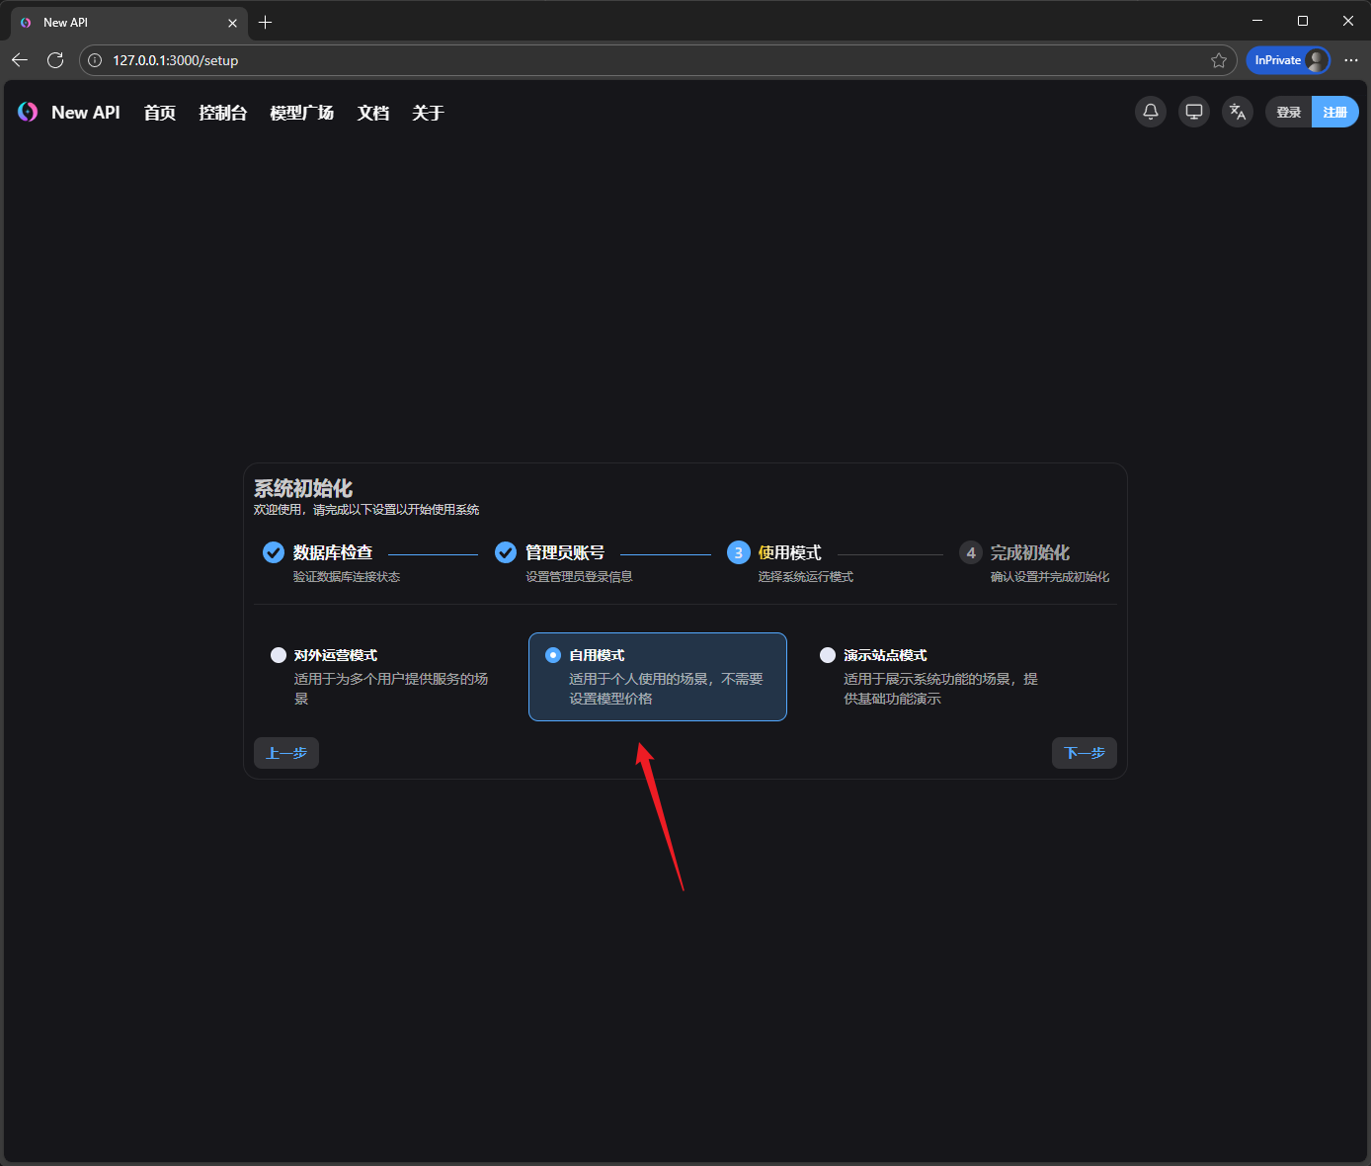Open the language translation icon
Screen dimensions: 1371x1166
tap(1238, 112)
